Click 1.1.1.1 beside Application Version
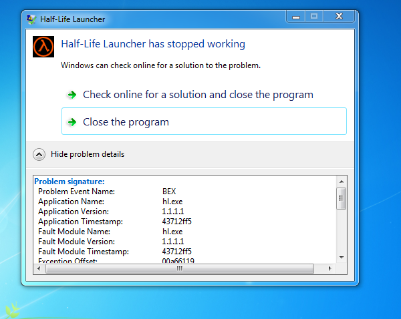 tap(173, 212)
